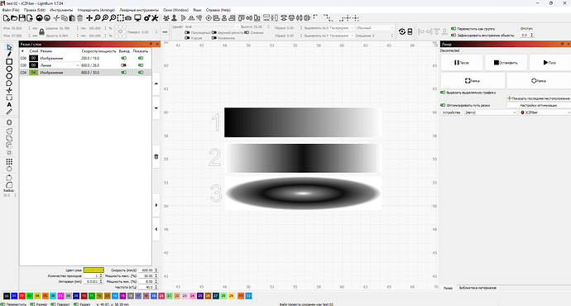This screenshot has width=571, height=306.
Task: Select red palette color 02
Action: click(22, 296)
